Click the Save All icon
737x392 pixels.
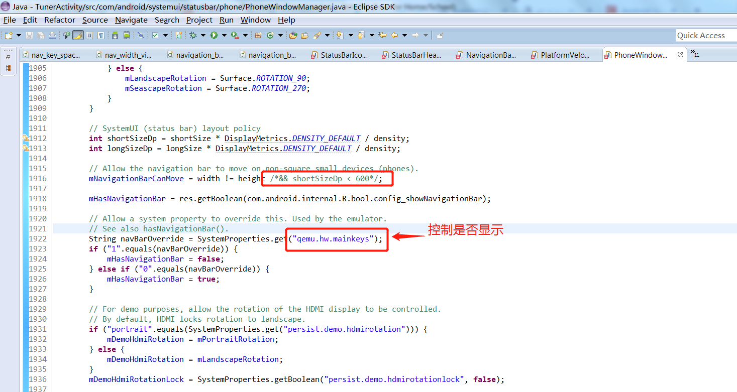pos(41,35)
